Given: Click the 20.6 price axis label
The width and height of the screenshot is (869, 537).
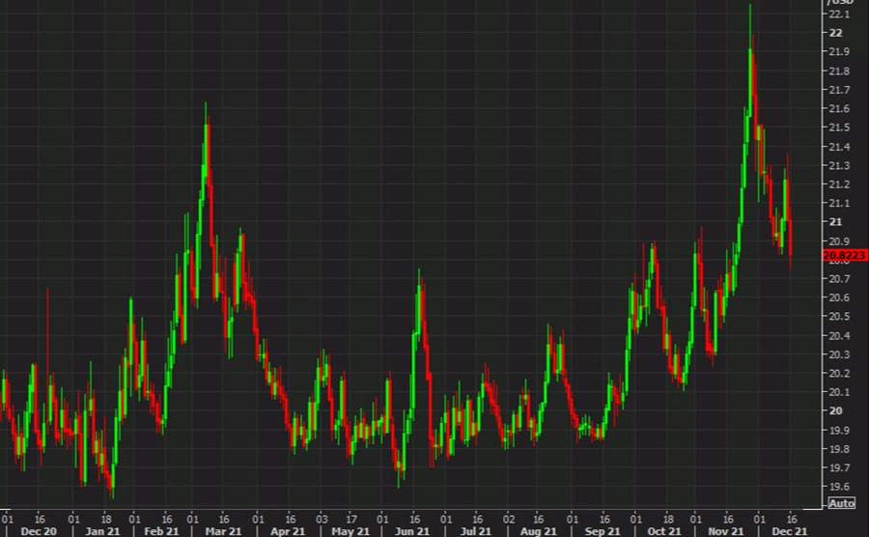Looking at the screenshot, I should [x=839, y=297].
